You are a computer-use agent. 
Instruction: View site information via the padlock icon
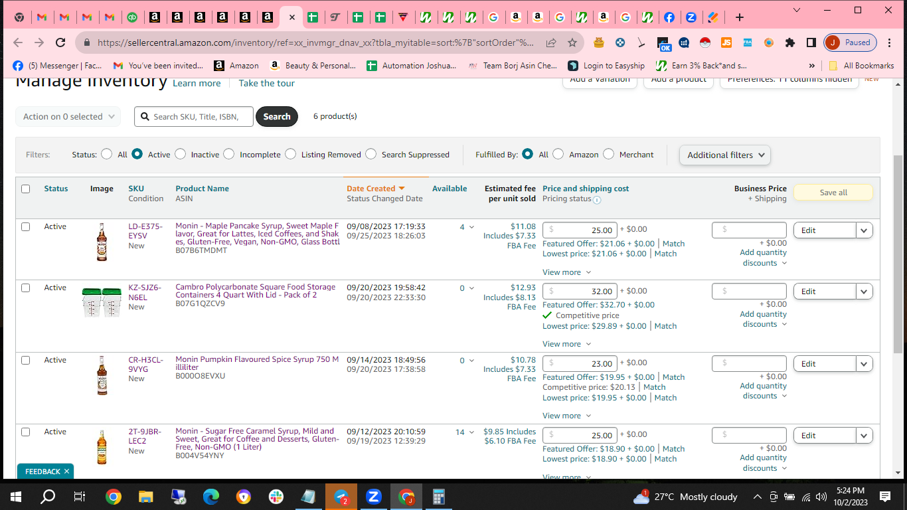coord(86,42)
